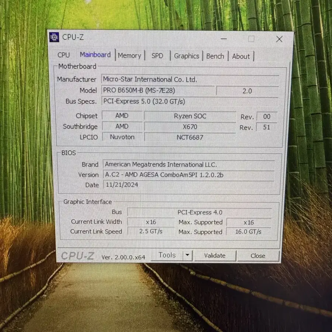Click southbridge Rev. value 51
The height and width of the screenshot is (332, 332).
267,127
